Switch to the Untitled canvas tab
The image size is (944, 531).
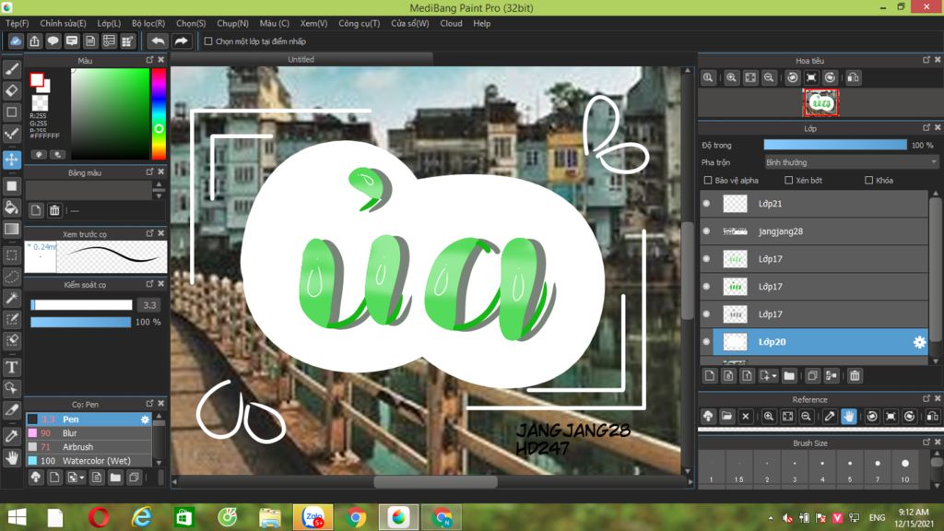tap(301, 60)
